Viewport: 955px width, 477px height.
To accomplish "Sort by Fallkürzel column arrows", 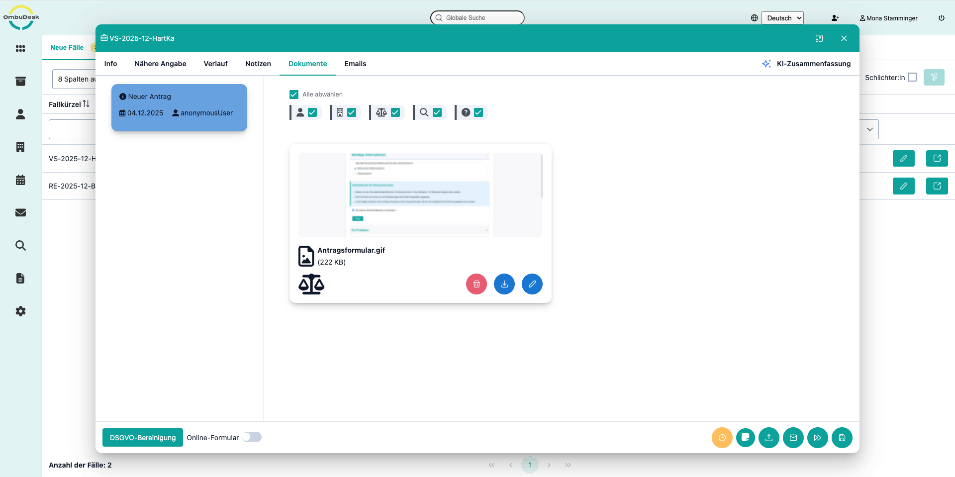I will pos(86,104).
